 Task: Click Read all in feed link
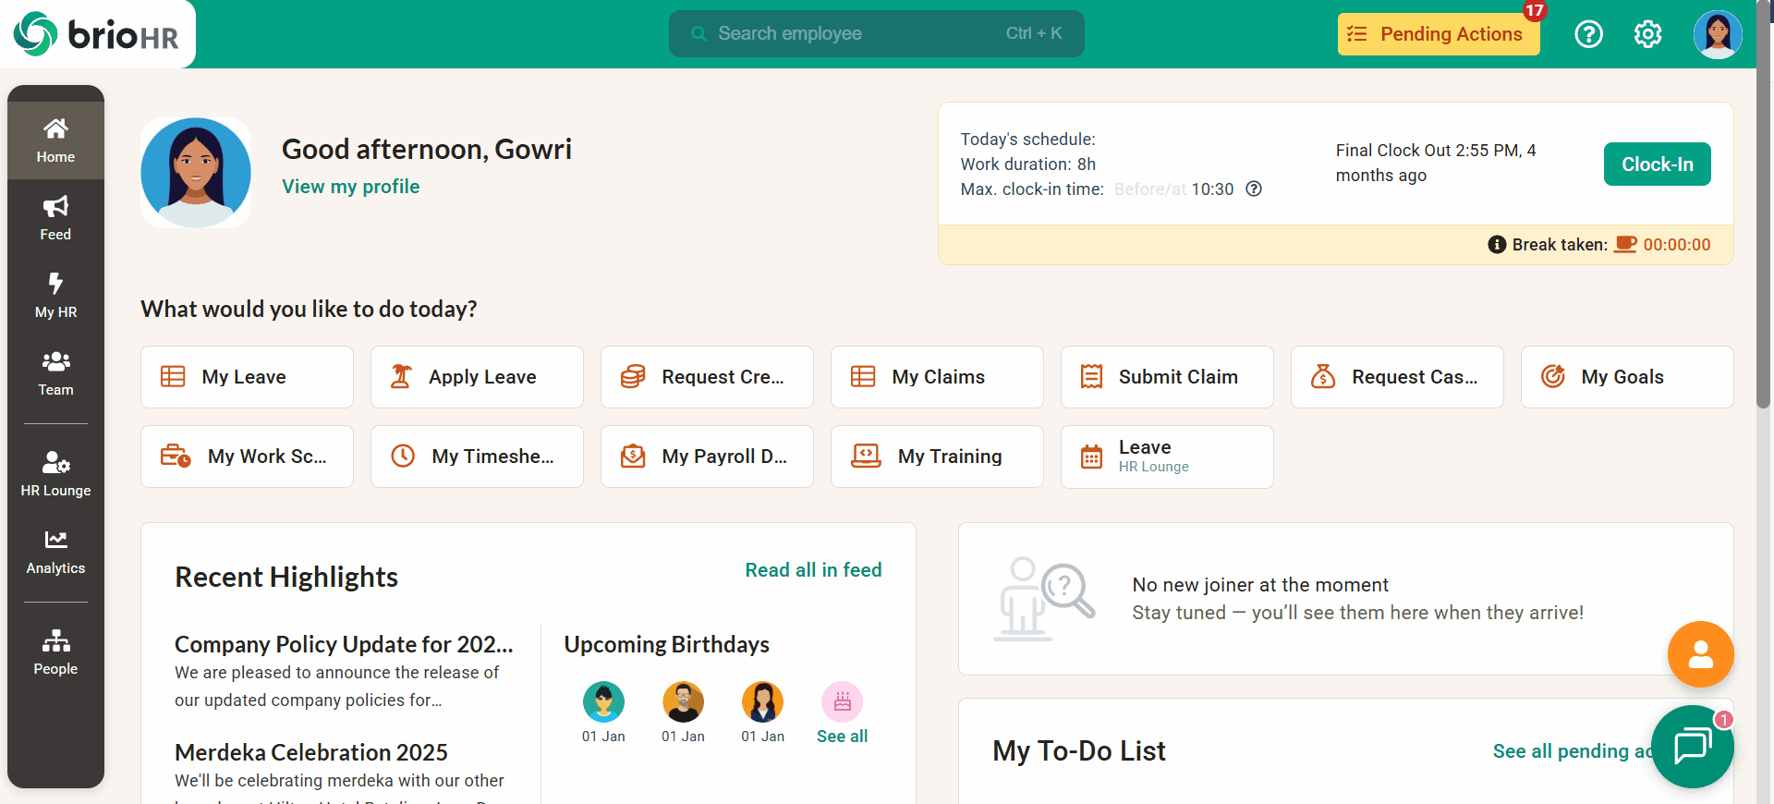pos(813,570)
